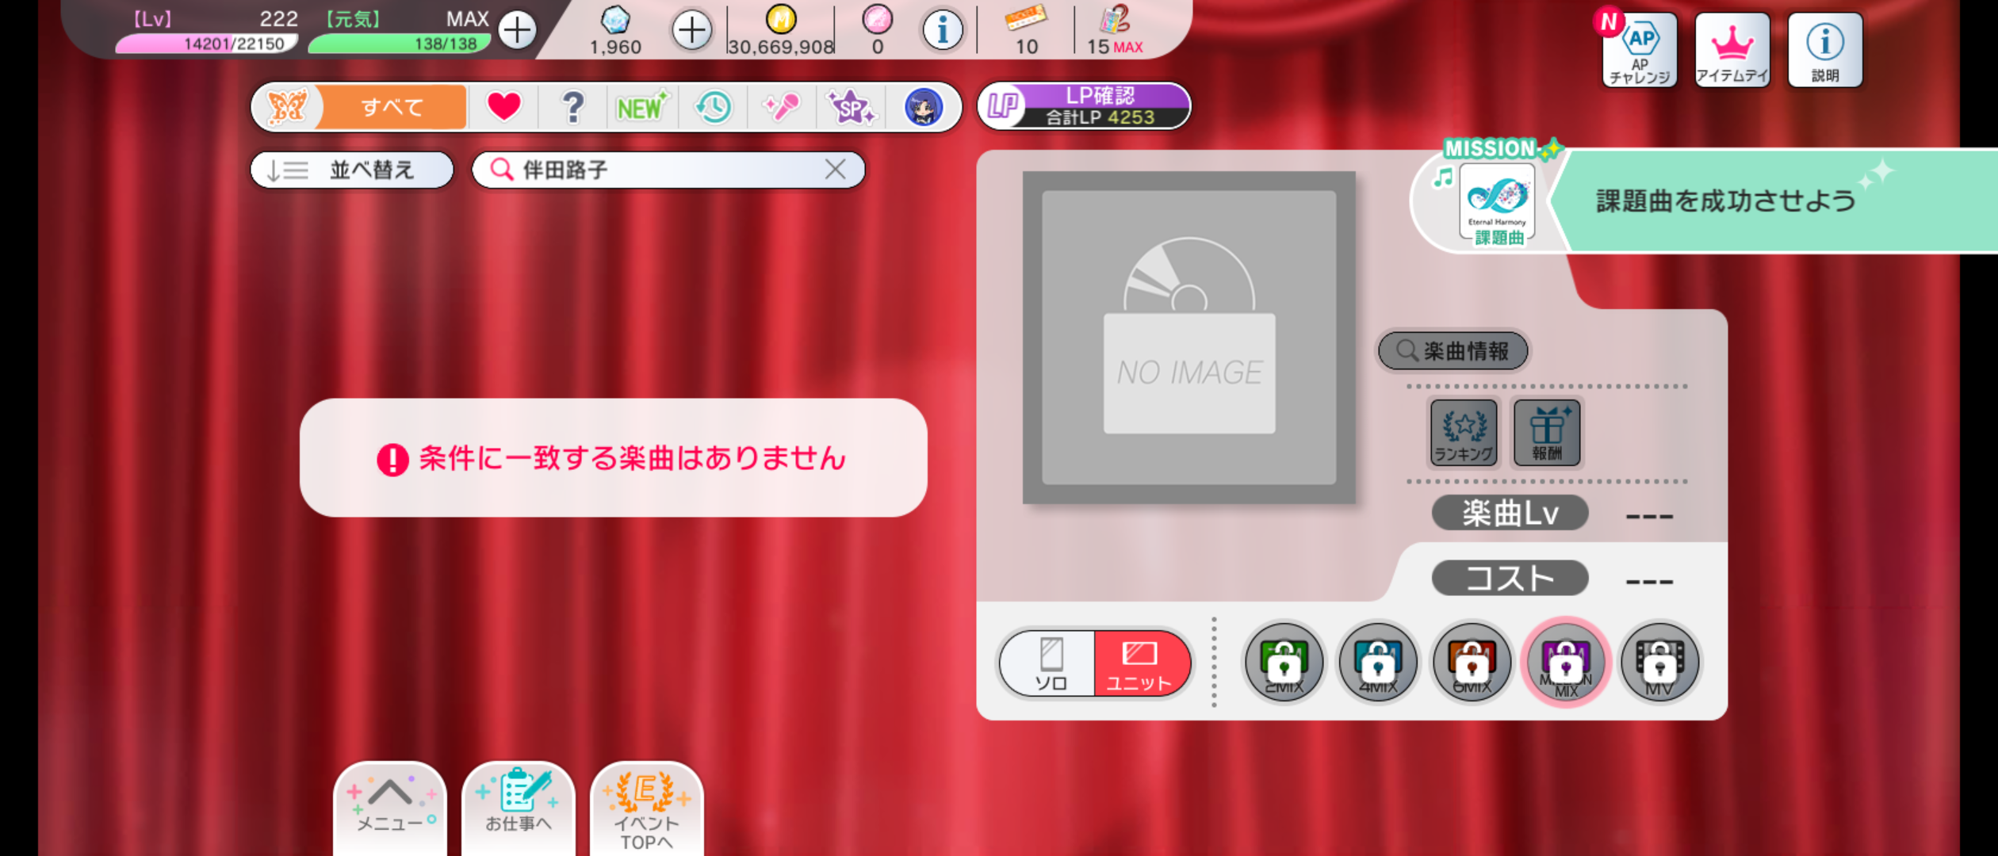Viewport: 1998px width, 856px height.
Task: Select the SP star filter icon
Action: (851, 106)
